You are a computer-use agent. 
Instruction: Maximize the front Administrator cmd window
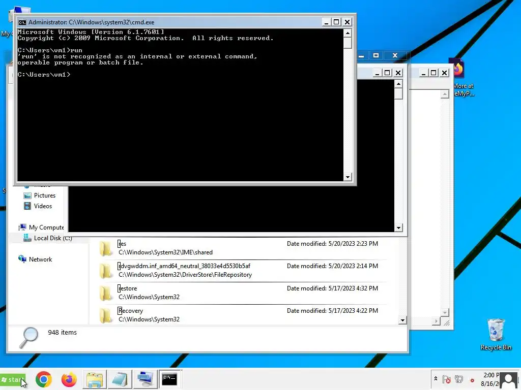[336, 22]
